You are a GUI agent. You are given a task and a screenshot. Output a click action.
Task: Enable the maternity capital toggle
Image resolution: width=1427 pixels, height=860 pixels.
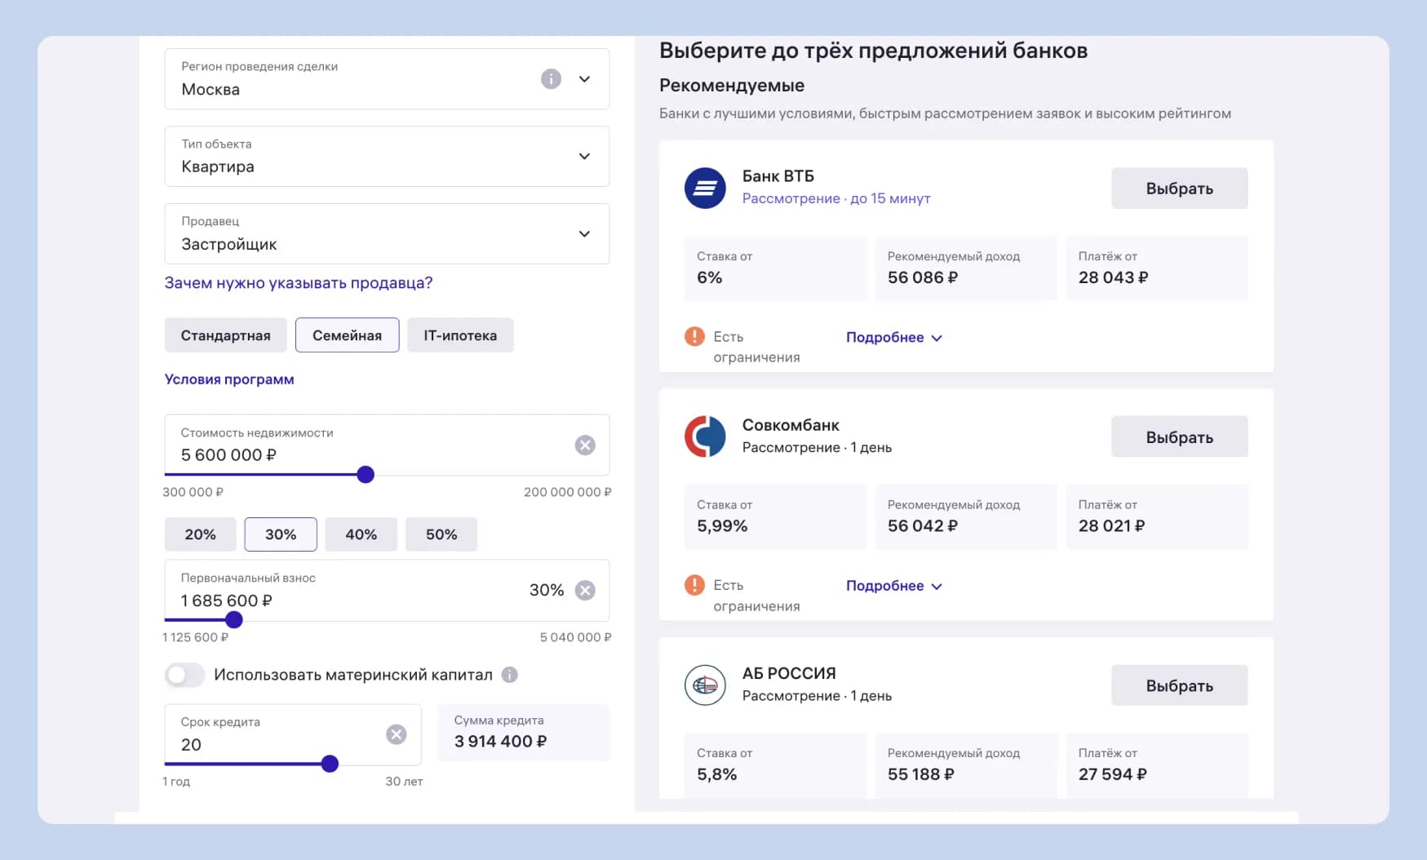[x=185, y=675]
